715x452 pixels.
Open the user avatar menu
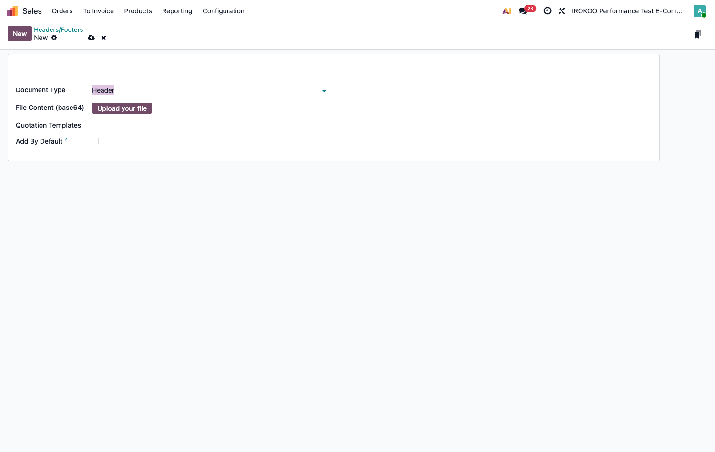700,11
